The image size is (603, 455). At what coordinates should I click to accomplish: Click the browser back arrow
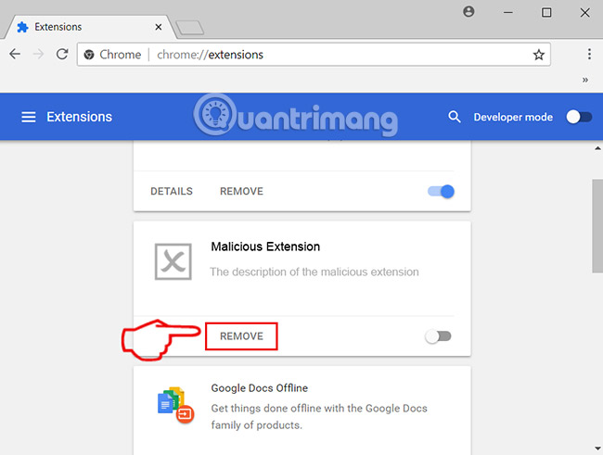[x=15, y=54]
